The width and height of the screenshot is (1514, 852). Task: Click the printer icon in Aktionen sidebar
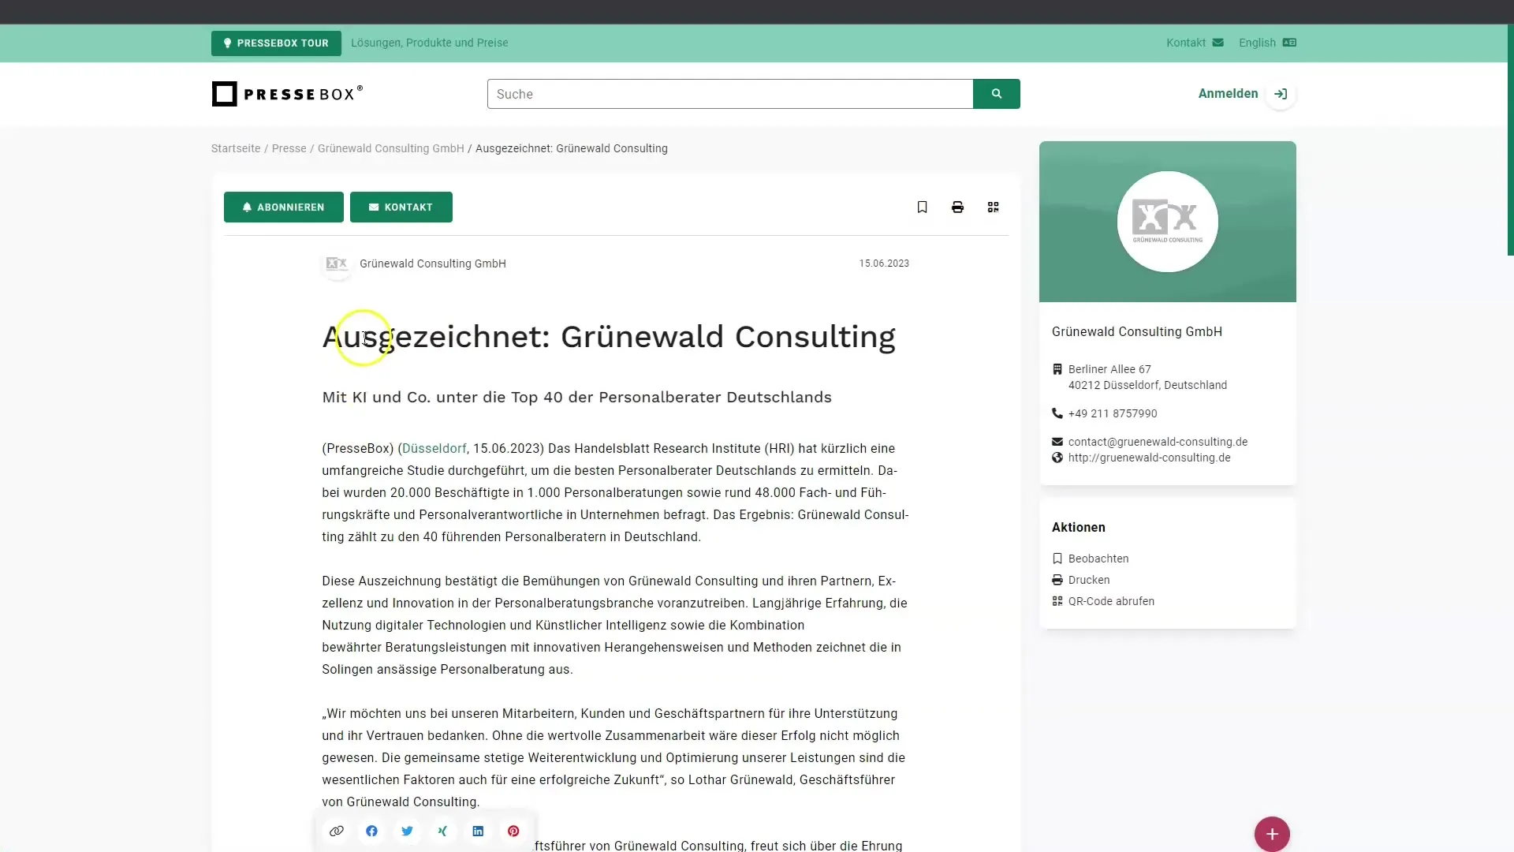[x=1057, y=580]
